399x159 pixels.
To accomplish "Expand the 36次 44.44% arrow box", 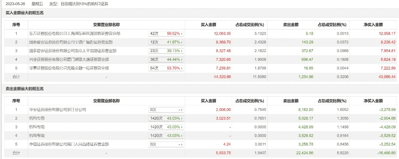I will coord(166,60).
